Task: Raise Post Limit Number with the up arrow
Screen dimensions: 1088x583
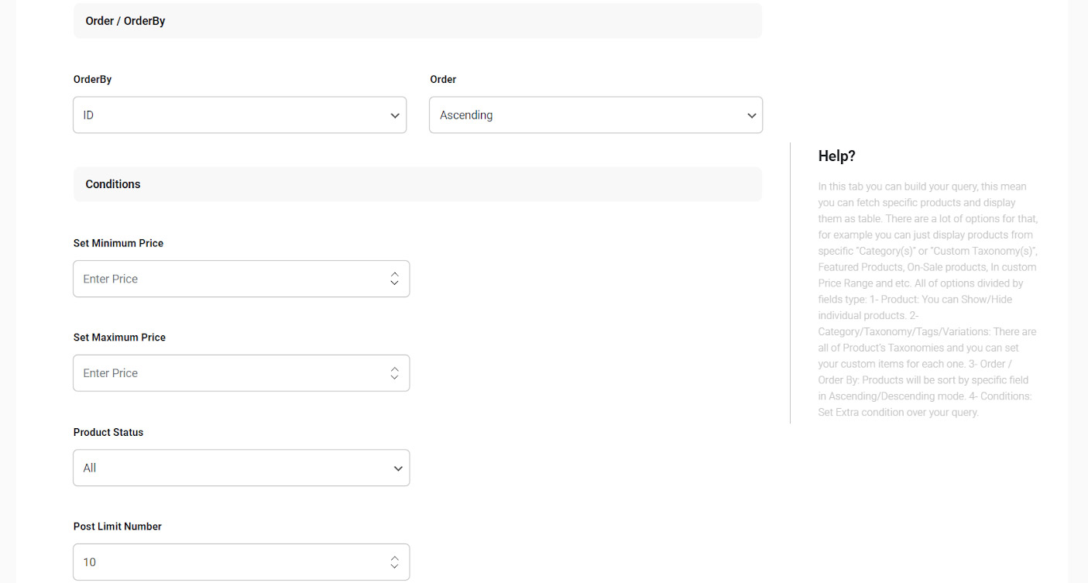Action: [x=394, y=557]
